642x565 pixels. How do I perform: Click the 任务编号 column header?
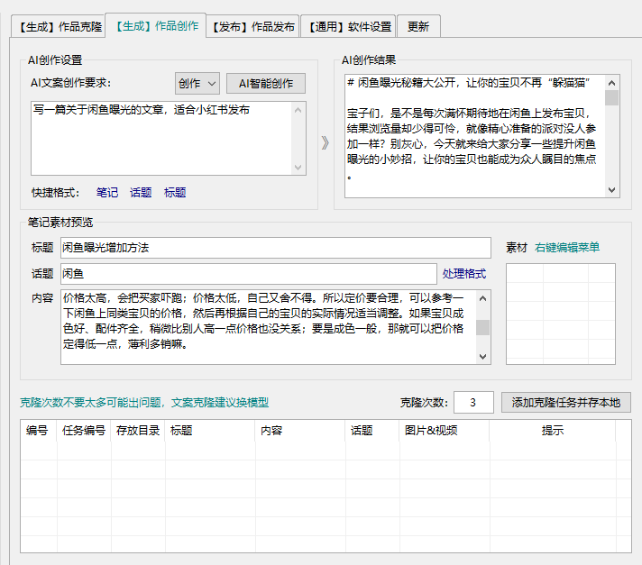tap(84, 431)
